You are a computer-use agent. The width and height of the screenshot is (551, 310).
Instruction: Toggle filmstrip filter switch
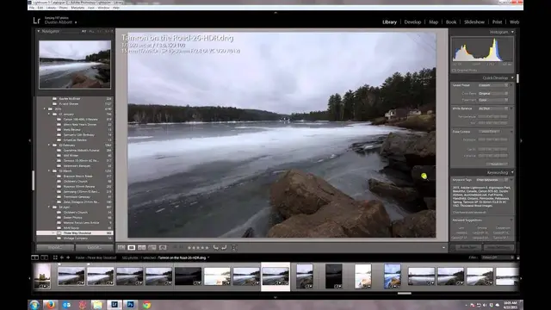point(518,257)
